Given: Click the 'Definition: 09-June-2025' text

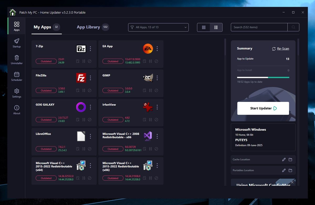Looking at the screenshot, I should click(249, 145).
